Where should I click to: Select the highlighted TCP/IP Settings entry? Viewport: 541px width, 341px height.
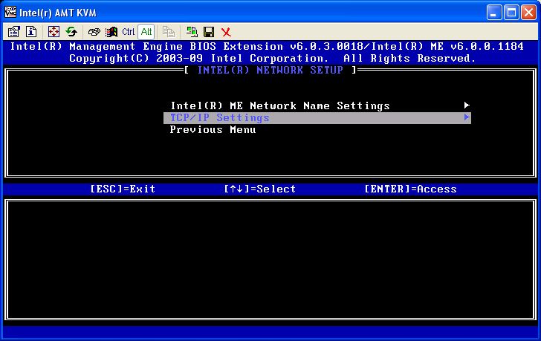click(219, 117)
